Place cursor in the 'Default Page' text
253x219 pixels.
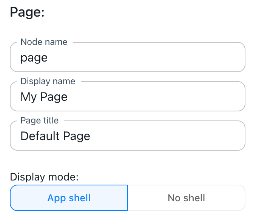coord(55,136)
